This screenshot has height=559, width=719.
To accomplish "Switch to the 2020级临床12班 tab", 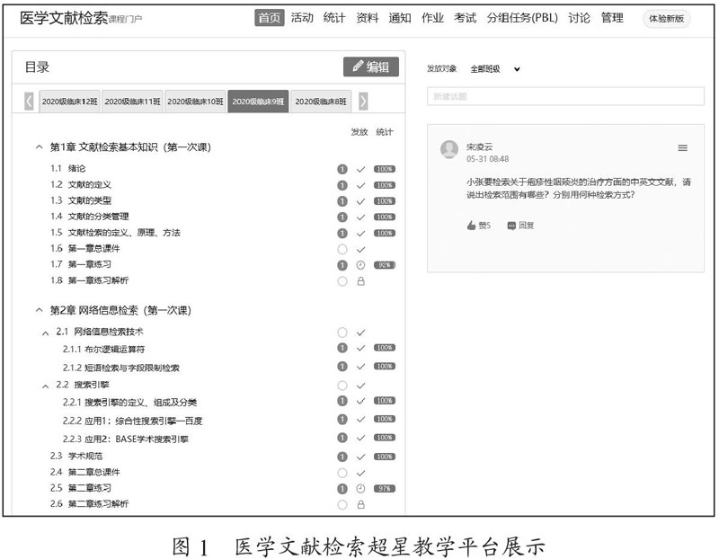I will [70, 102].
